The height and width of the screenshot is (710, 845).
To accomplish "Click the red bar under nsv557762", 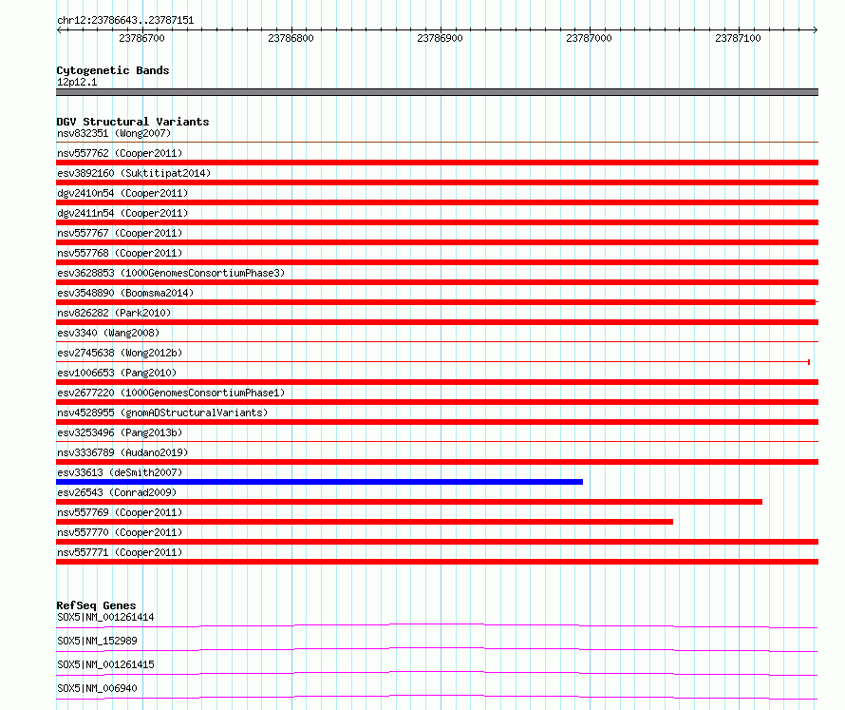I will (437, 163).
